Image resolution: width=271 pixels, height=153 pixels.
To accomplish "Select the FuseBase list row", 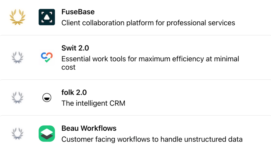I will [135, 17].
